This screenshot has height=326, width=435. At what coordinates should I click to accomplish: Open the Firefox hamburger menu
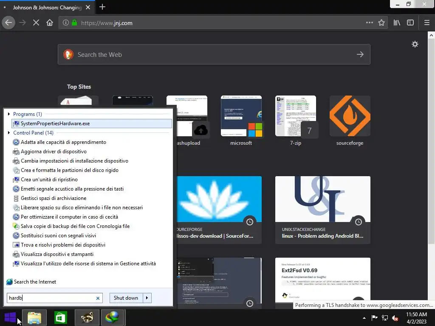tap(427, 23)
